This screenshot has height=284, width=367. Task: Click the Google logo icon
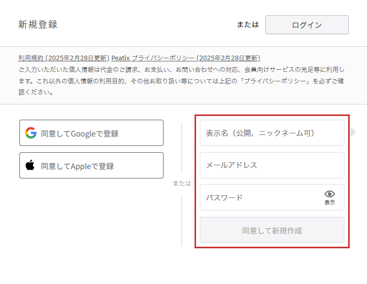pyautogui.click(x=31, y=133)
